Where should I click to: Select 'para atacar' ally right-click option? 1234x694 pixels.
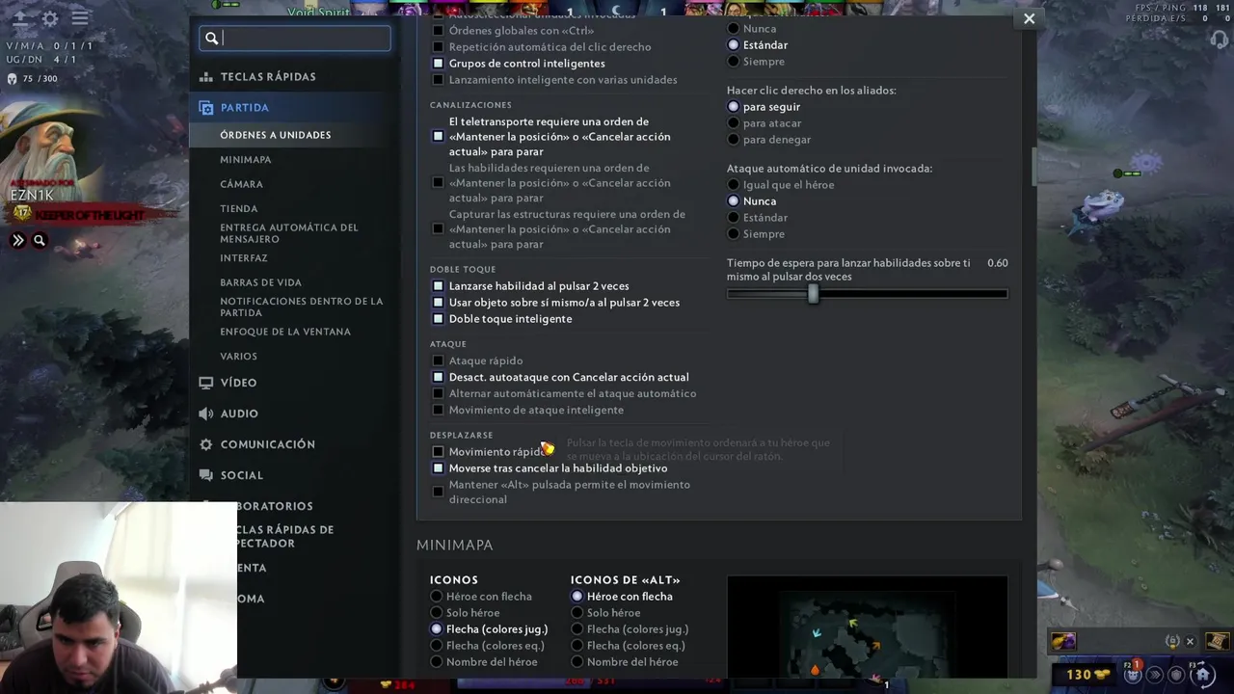[x=734, y=123]
